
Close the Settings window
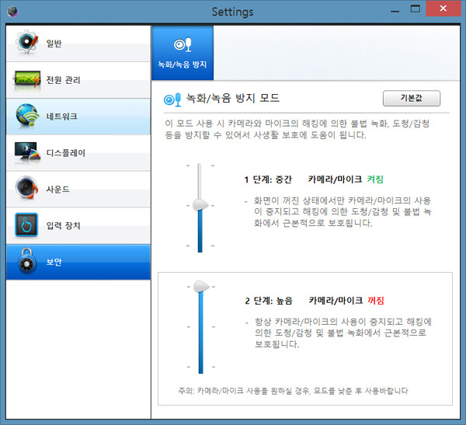[443, 9]
